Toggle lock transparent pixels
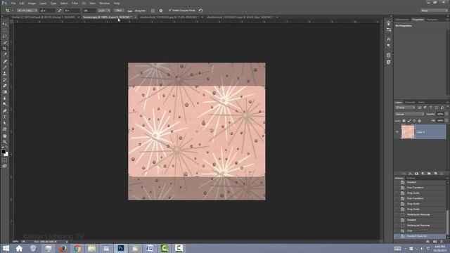This screenshot has height=253, width=450. tap(404, 121)
